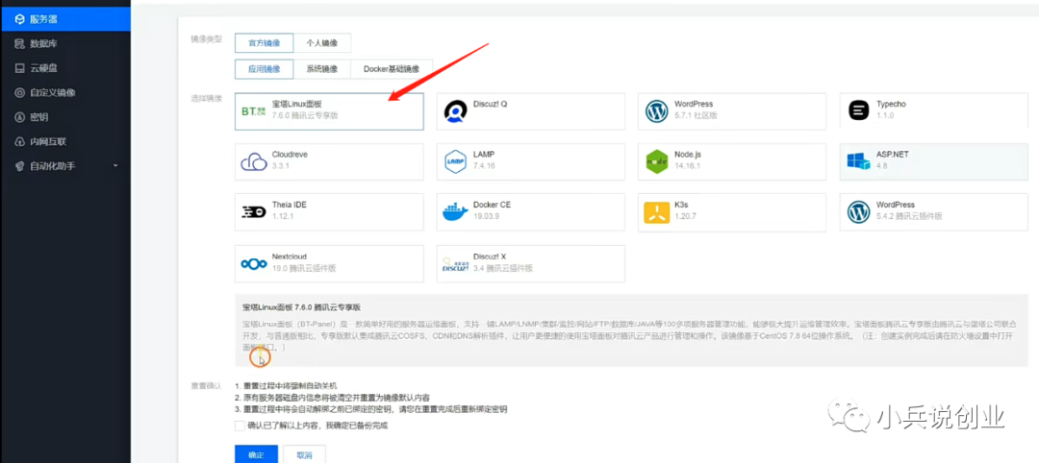Open the 云硬盘 sidebar item

(x=65, y=68)
